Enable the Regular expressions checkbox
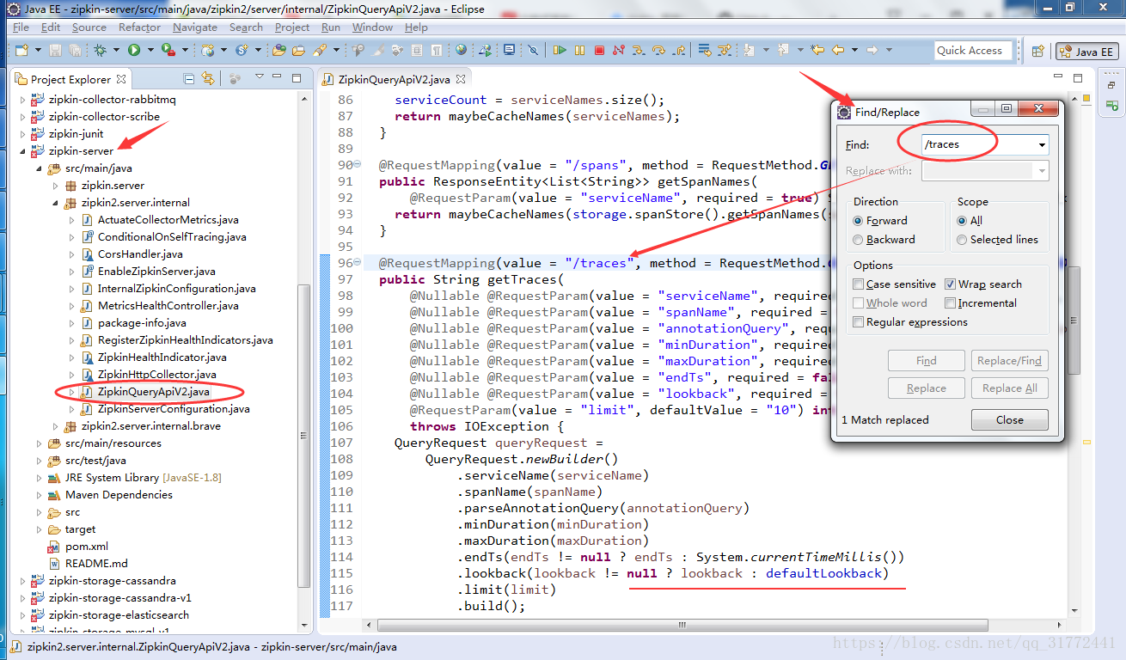This screenshot has height=660, width=1126. (858, 322)
